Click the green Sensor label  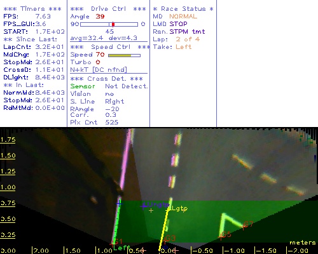tap(83, 86)
